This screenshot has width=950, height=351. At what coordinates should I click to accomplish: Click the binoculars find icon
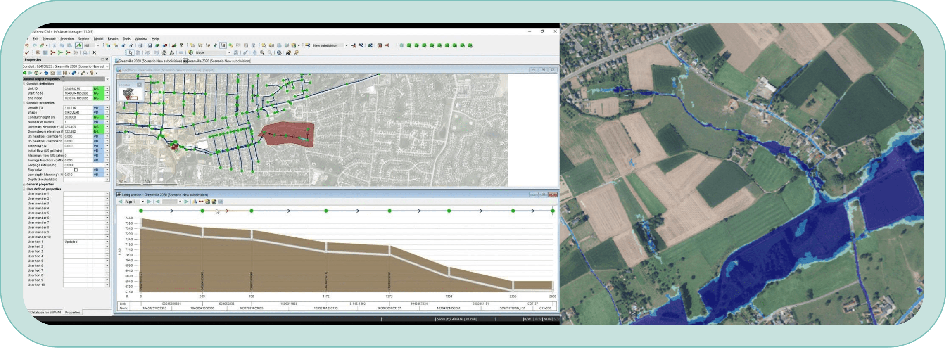tap(288, 52)
